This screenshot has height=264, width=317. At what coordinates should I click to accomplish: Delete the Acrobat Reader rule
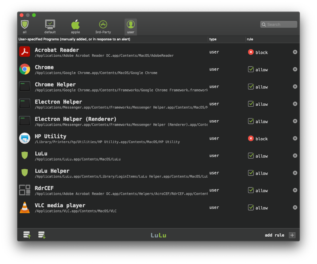pyautogui.click(x=295, y=52)
